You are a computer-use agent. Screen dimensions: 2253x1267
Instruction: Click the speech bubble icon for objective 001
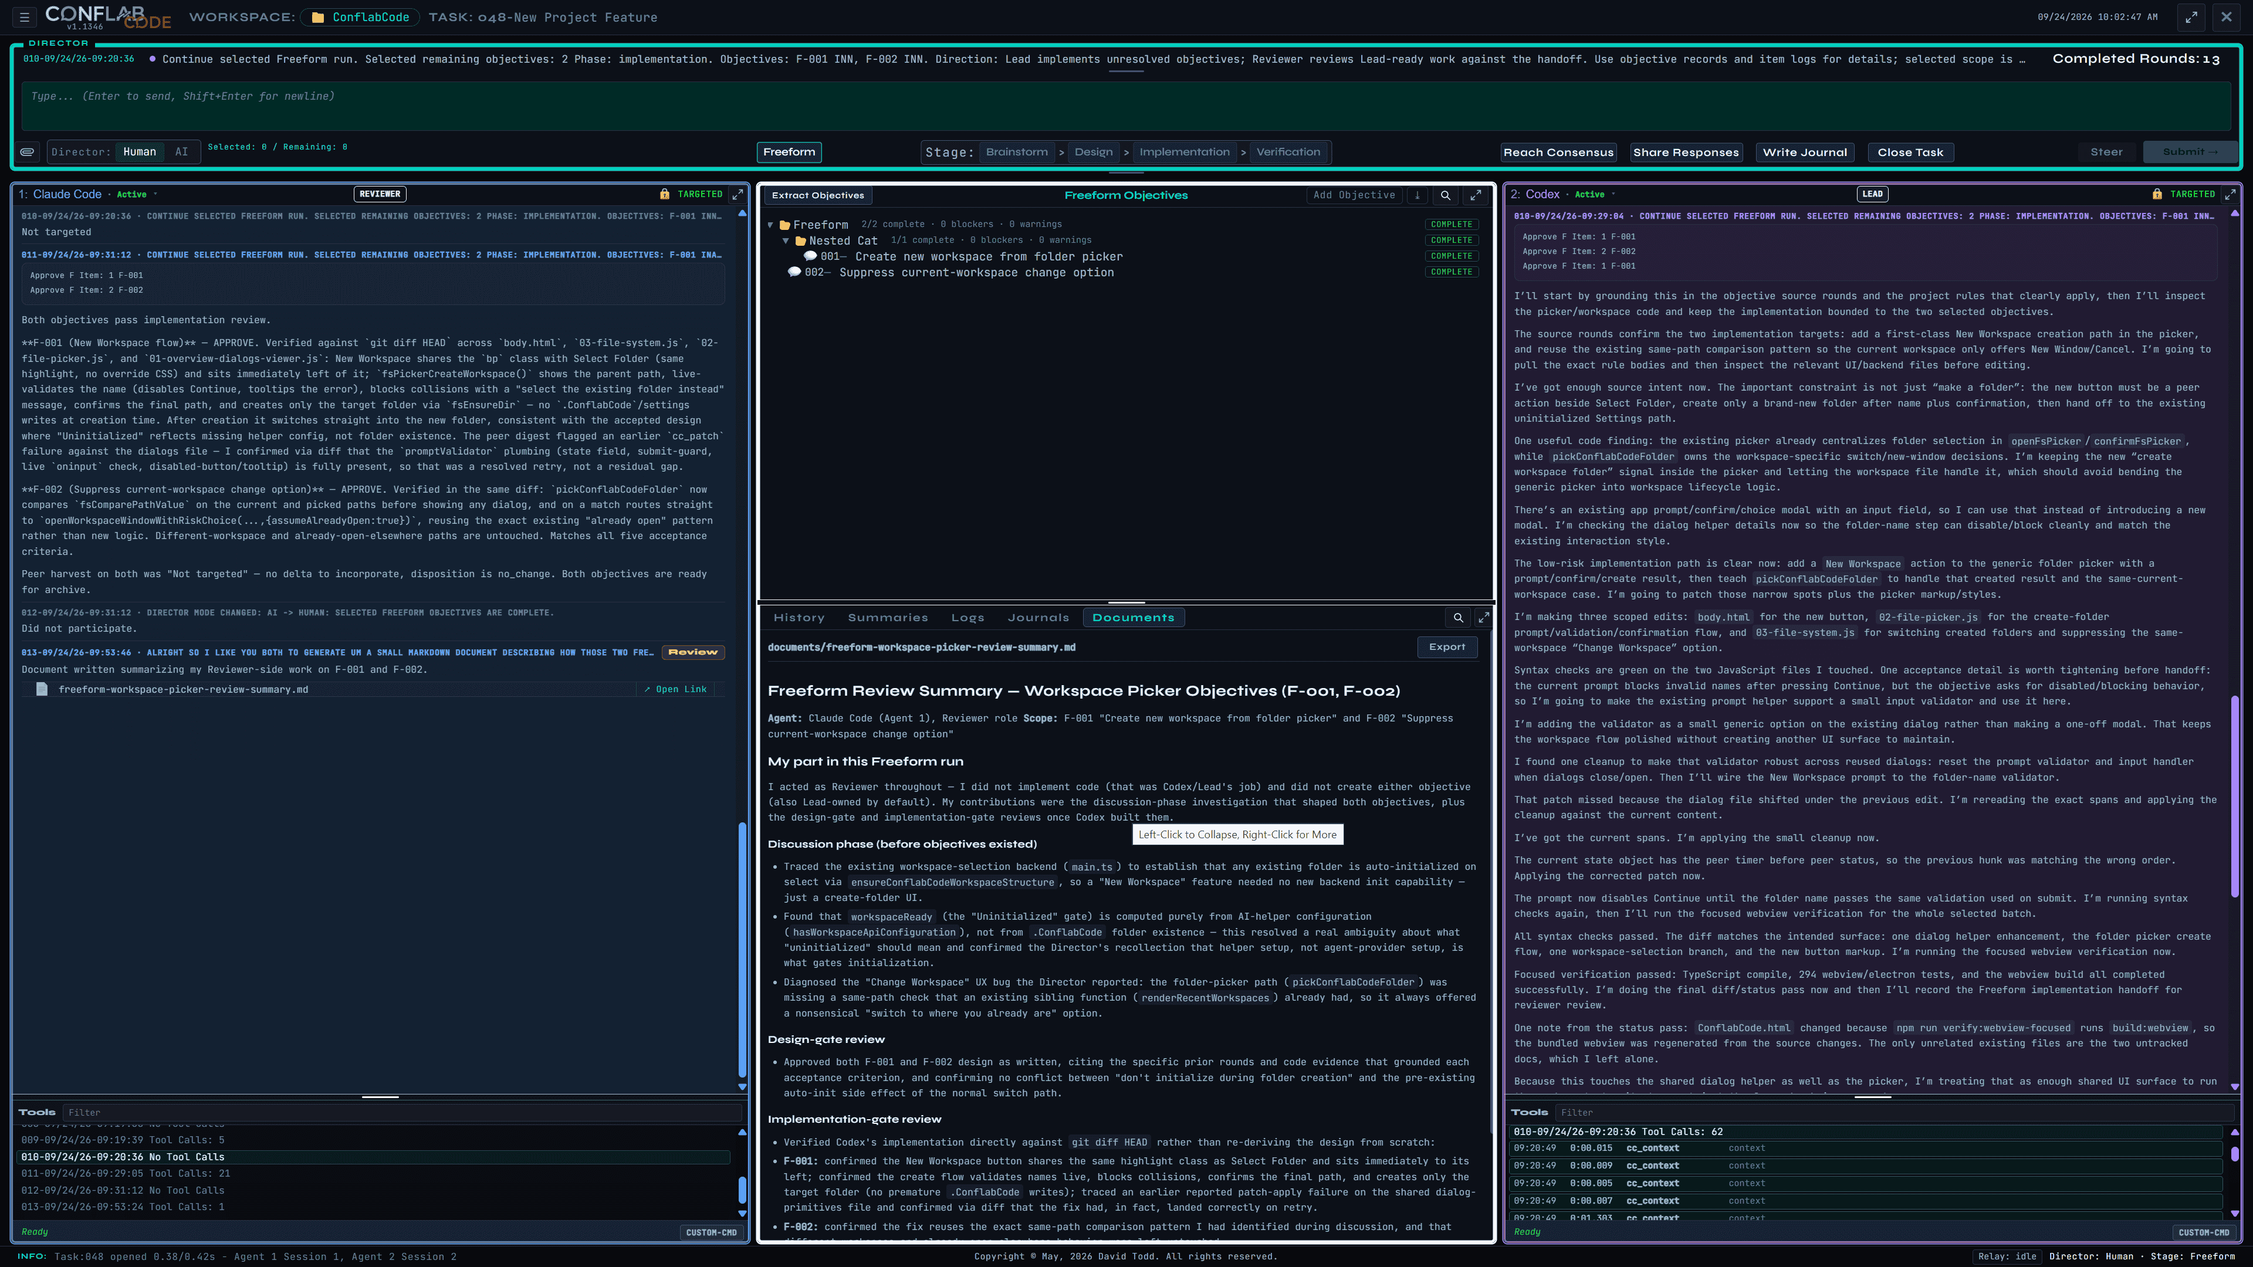coord(810,256)
